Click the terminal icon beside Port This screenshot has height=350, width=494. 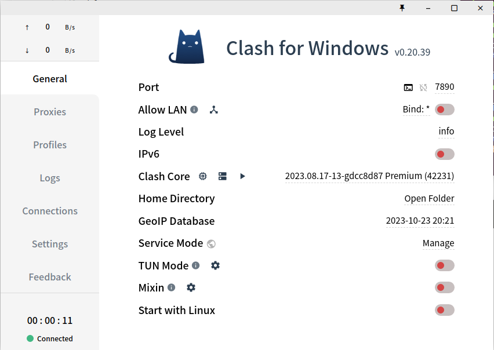[408, 87]
